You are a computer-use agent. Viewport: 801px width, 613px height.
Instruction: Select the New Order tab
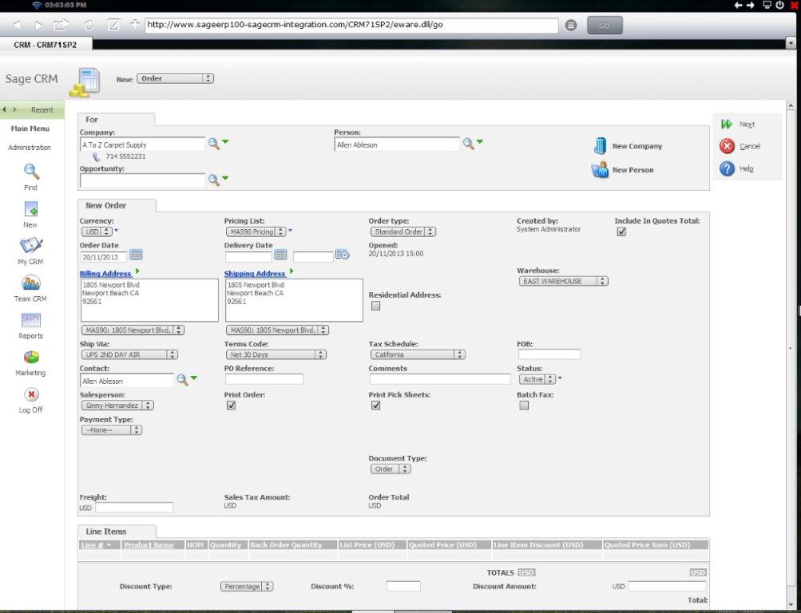(117, 205)
